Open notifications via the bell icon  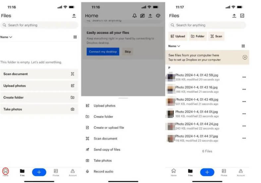point(134,16)
